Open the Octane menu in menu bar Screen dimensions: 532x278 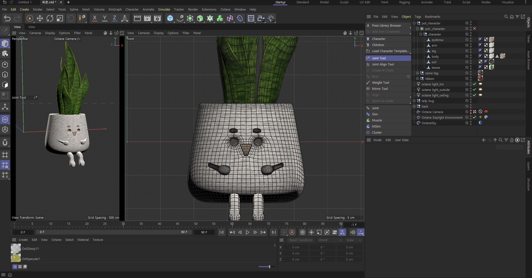[x=225, y=9]
